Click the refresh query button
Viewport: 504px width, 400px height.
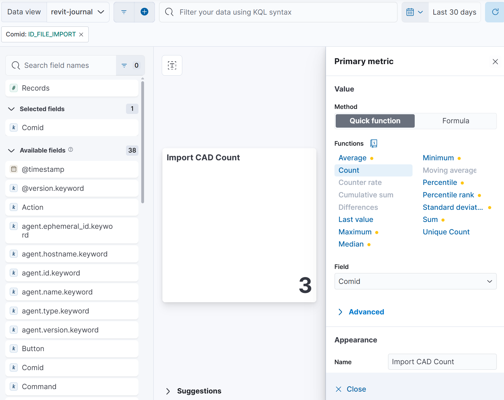click(x=495, y=12)
